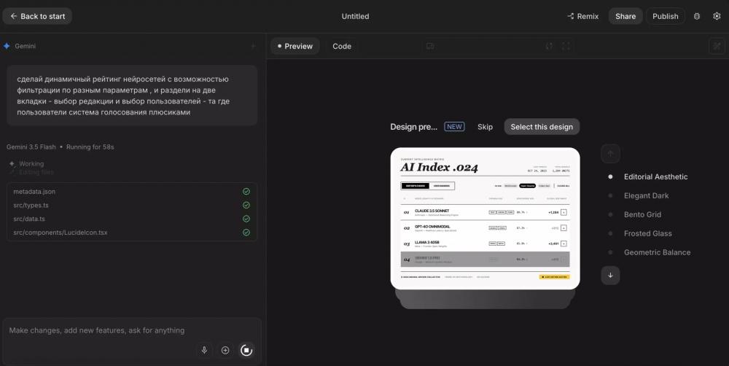Publish the app

tap(666, 16)
